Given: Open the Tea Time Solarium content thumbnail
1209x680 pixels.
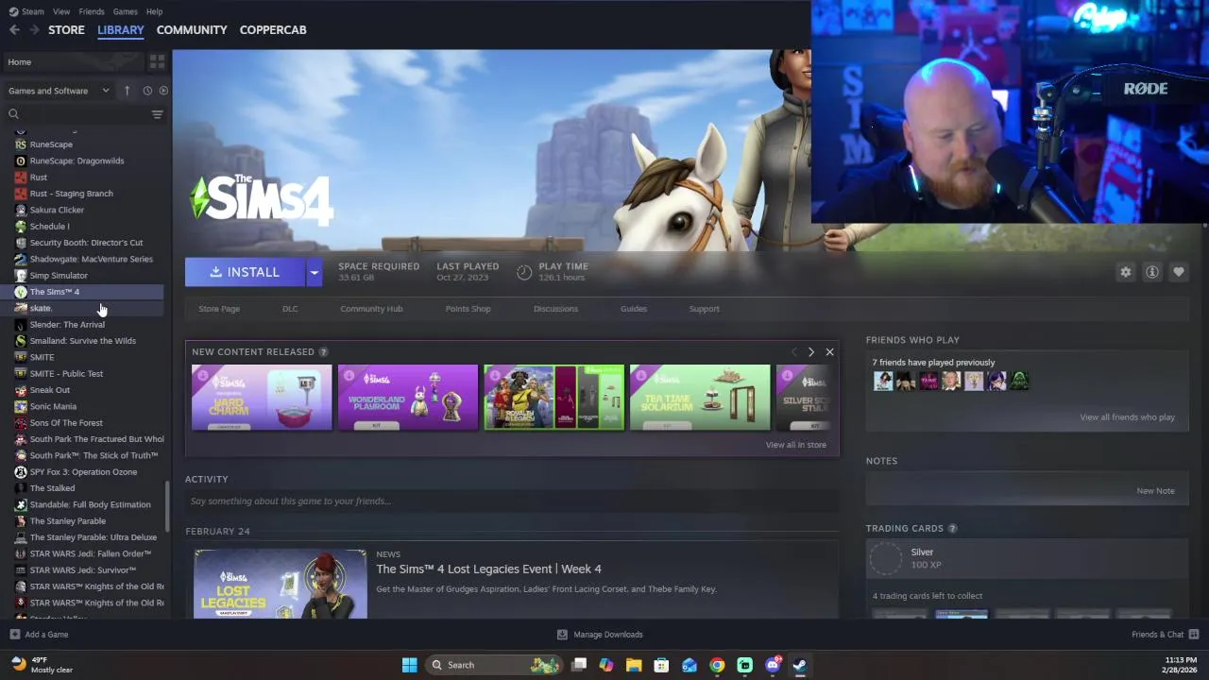Looking at the screenshot, I should (x=700, y=398).
